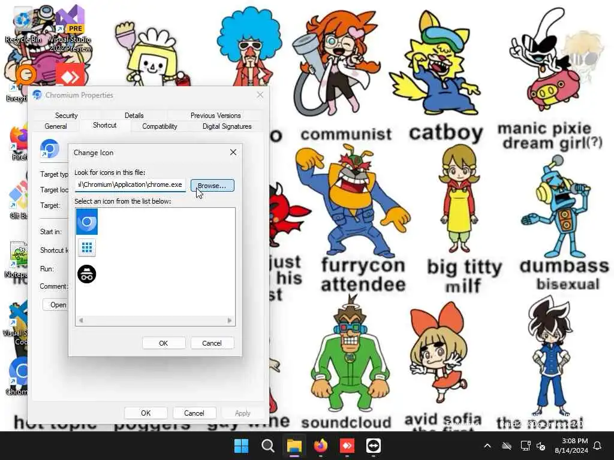Screen dimensions: 614x460
Task: Click Cancel in Chromium Properties window
Action: [194, 413]
